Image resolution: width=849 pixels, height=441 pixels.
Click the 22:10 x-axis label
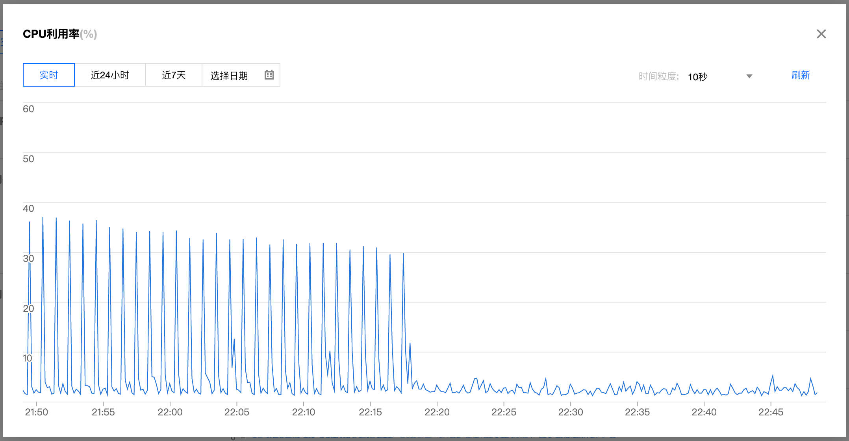[304, 412]
